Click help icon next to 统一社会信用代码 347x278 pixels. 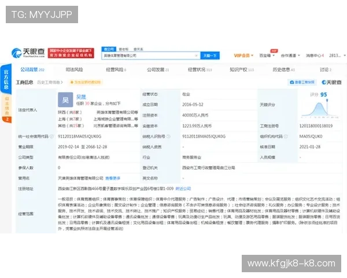click(51, 136)
